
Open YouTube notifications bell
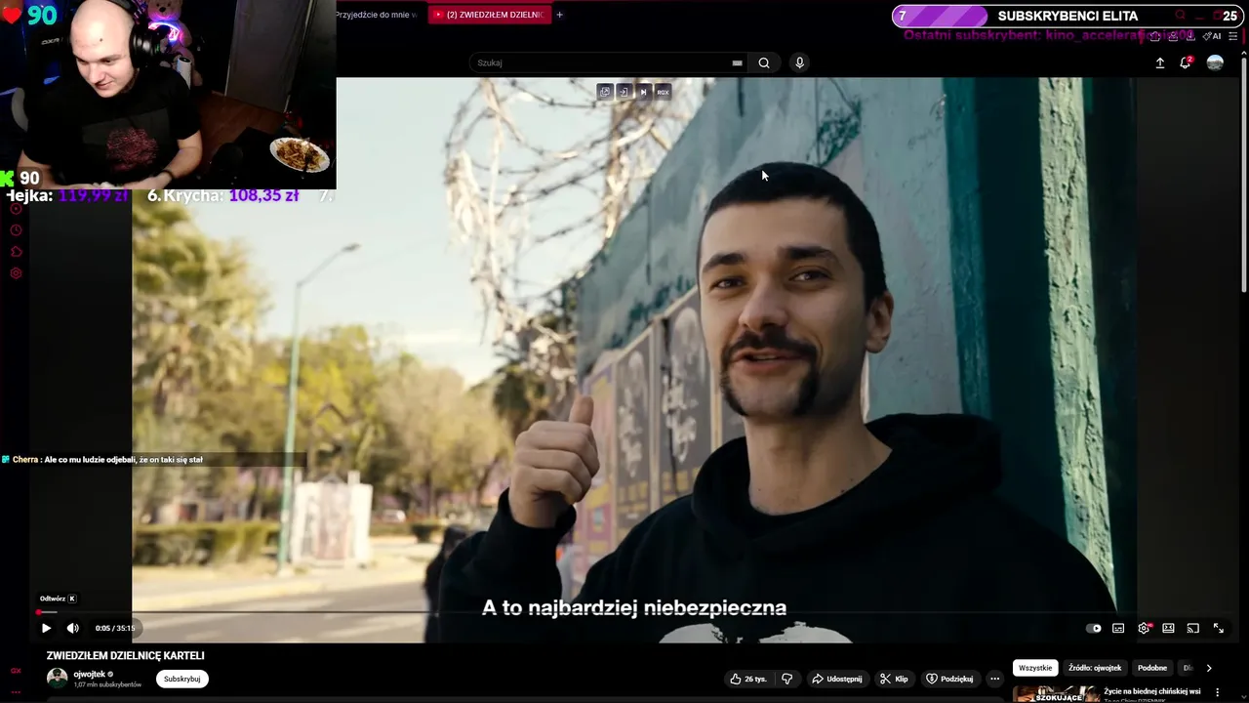[x=1186, y=62]
